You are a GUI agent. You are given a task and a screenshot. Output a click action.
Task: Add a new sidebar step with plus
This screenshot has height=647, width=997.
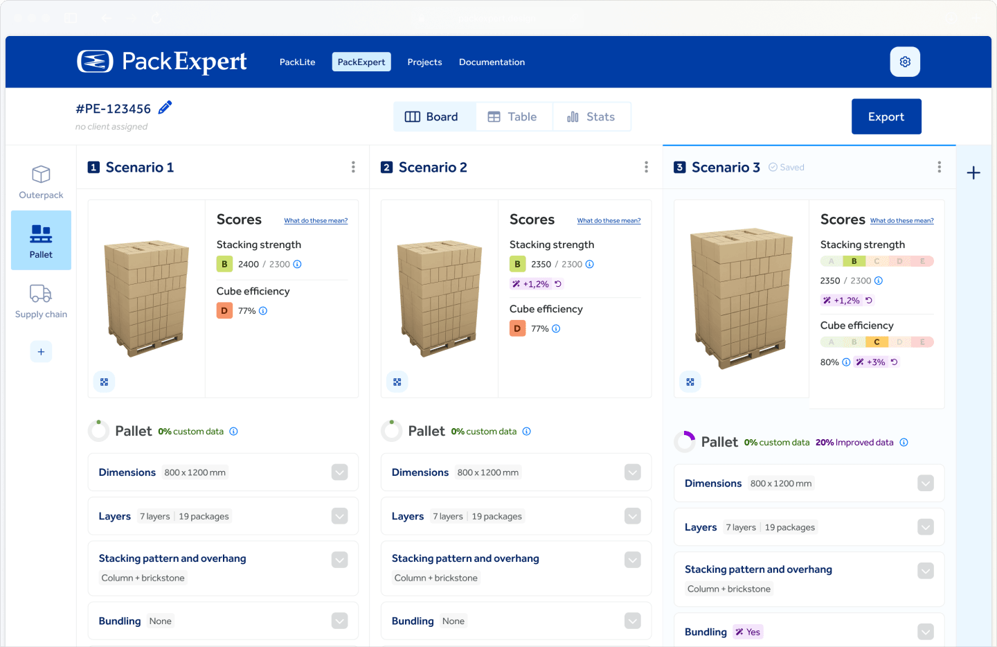(41, 352)
